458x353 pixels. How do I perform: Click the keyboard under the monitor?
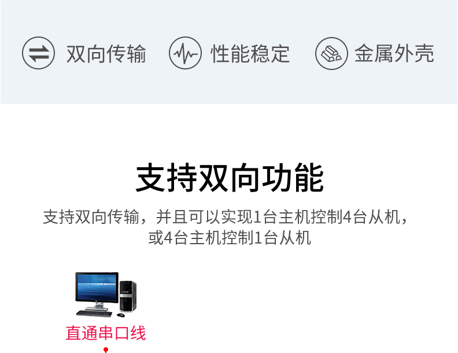point(94,314)
